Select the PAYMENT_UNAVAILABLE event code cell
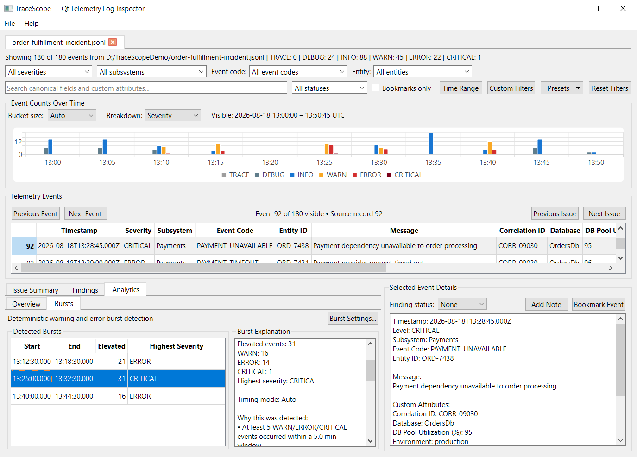 coord(234,246)
